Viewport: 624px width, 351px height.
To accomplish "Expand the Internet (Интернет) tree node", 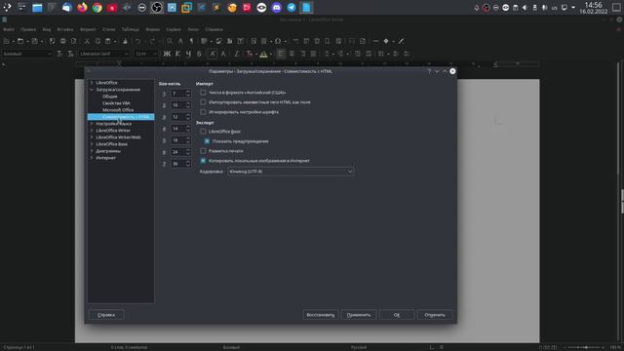I will 92,158.
